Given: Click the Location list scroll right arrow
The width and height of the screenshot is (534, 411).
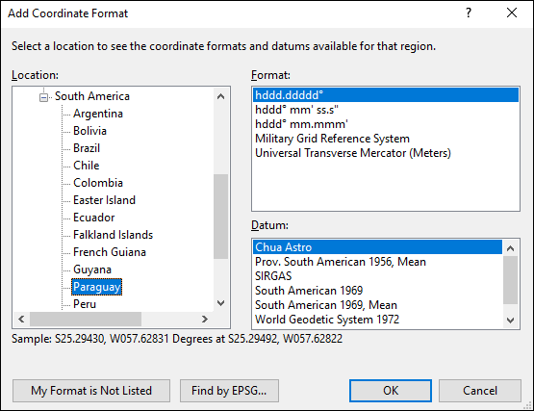Looking at the screenshot, I should click(x=204, y=320).
